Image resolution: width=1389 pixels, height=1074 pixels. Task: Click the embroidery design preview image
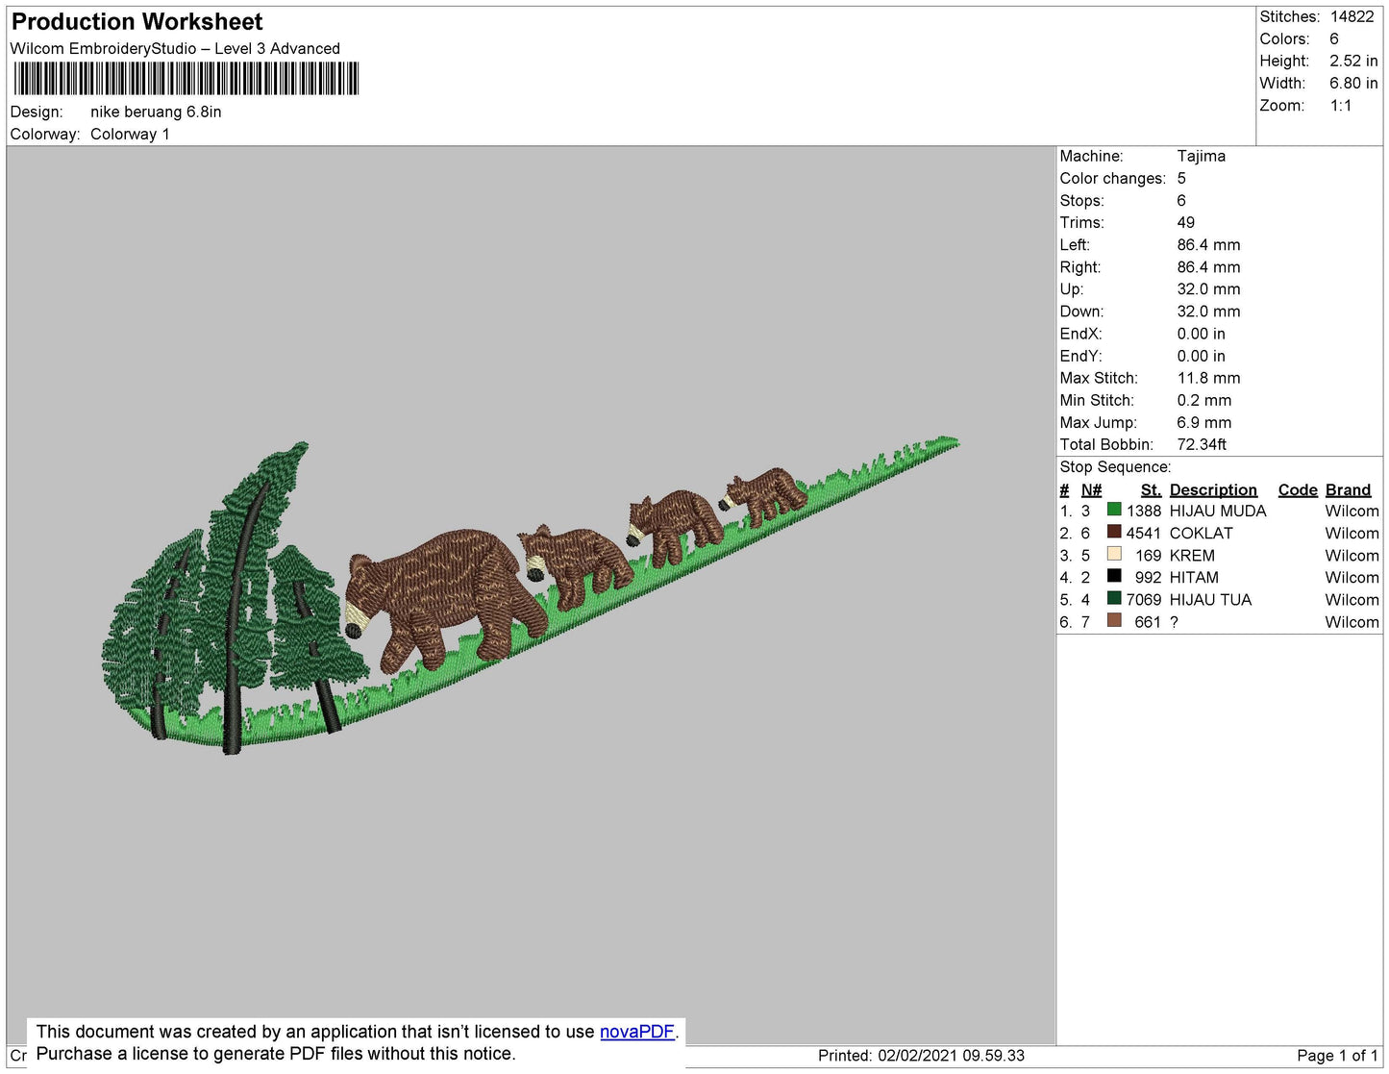[531, 596]
